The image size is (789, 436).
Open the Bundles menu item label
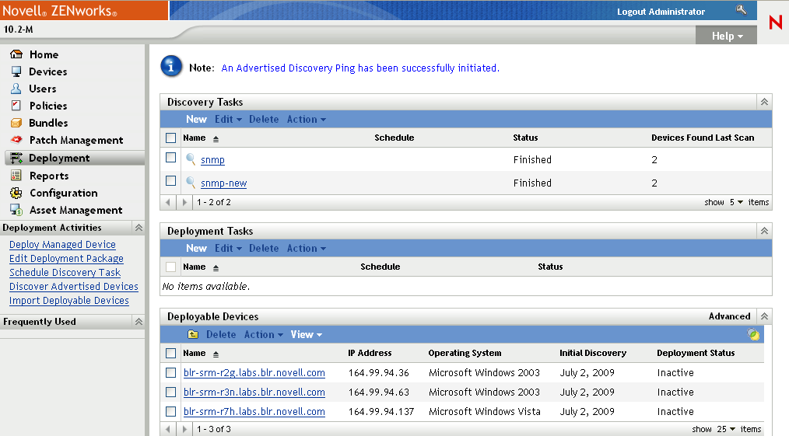[x=48, y=123]
